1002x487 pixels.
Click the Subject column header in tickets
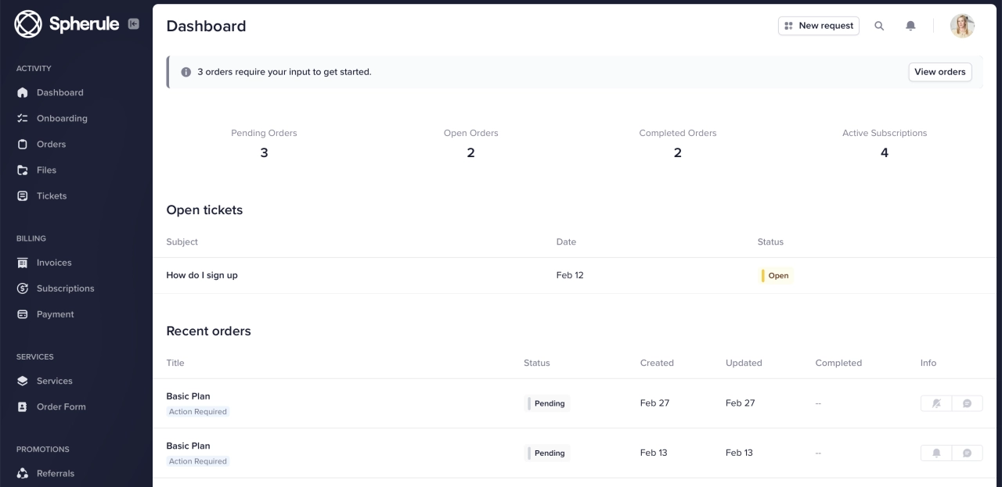(182, 242)
